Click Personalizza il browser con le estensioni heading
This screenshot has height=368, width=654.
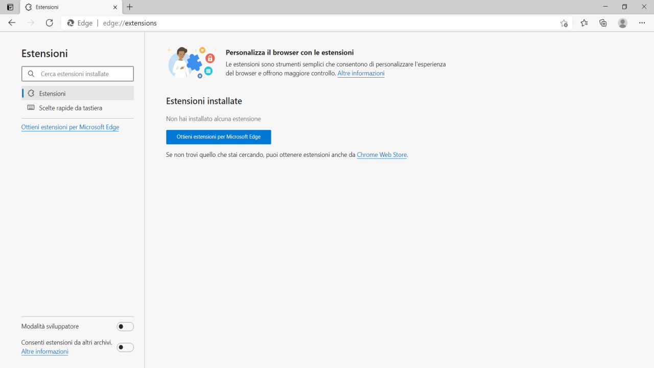(x=290, y=52)
